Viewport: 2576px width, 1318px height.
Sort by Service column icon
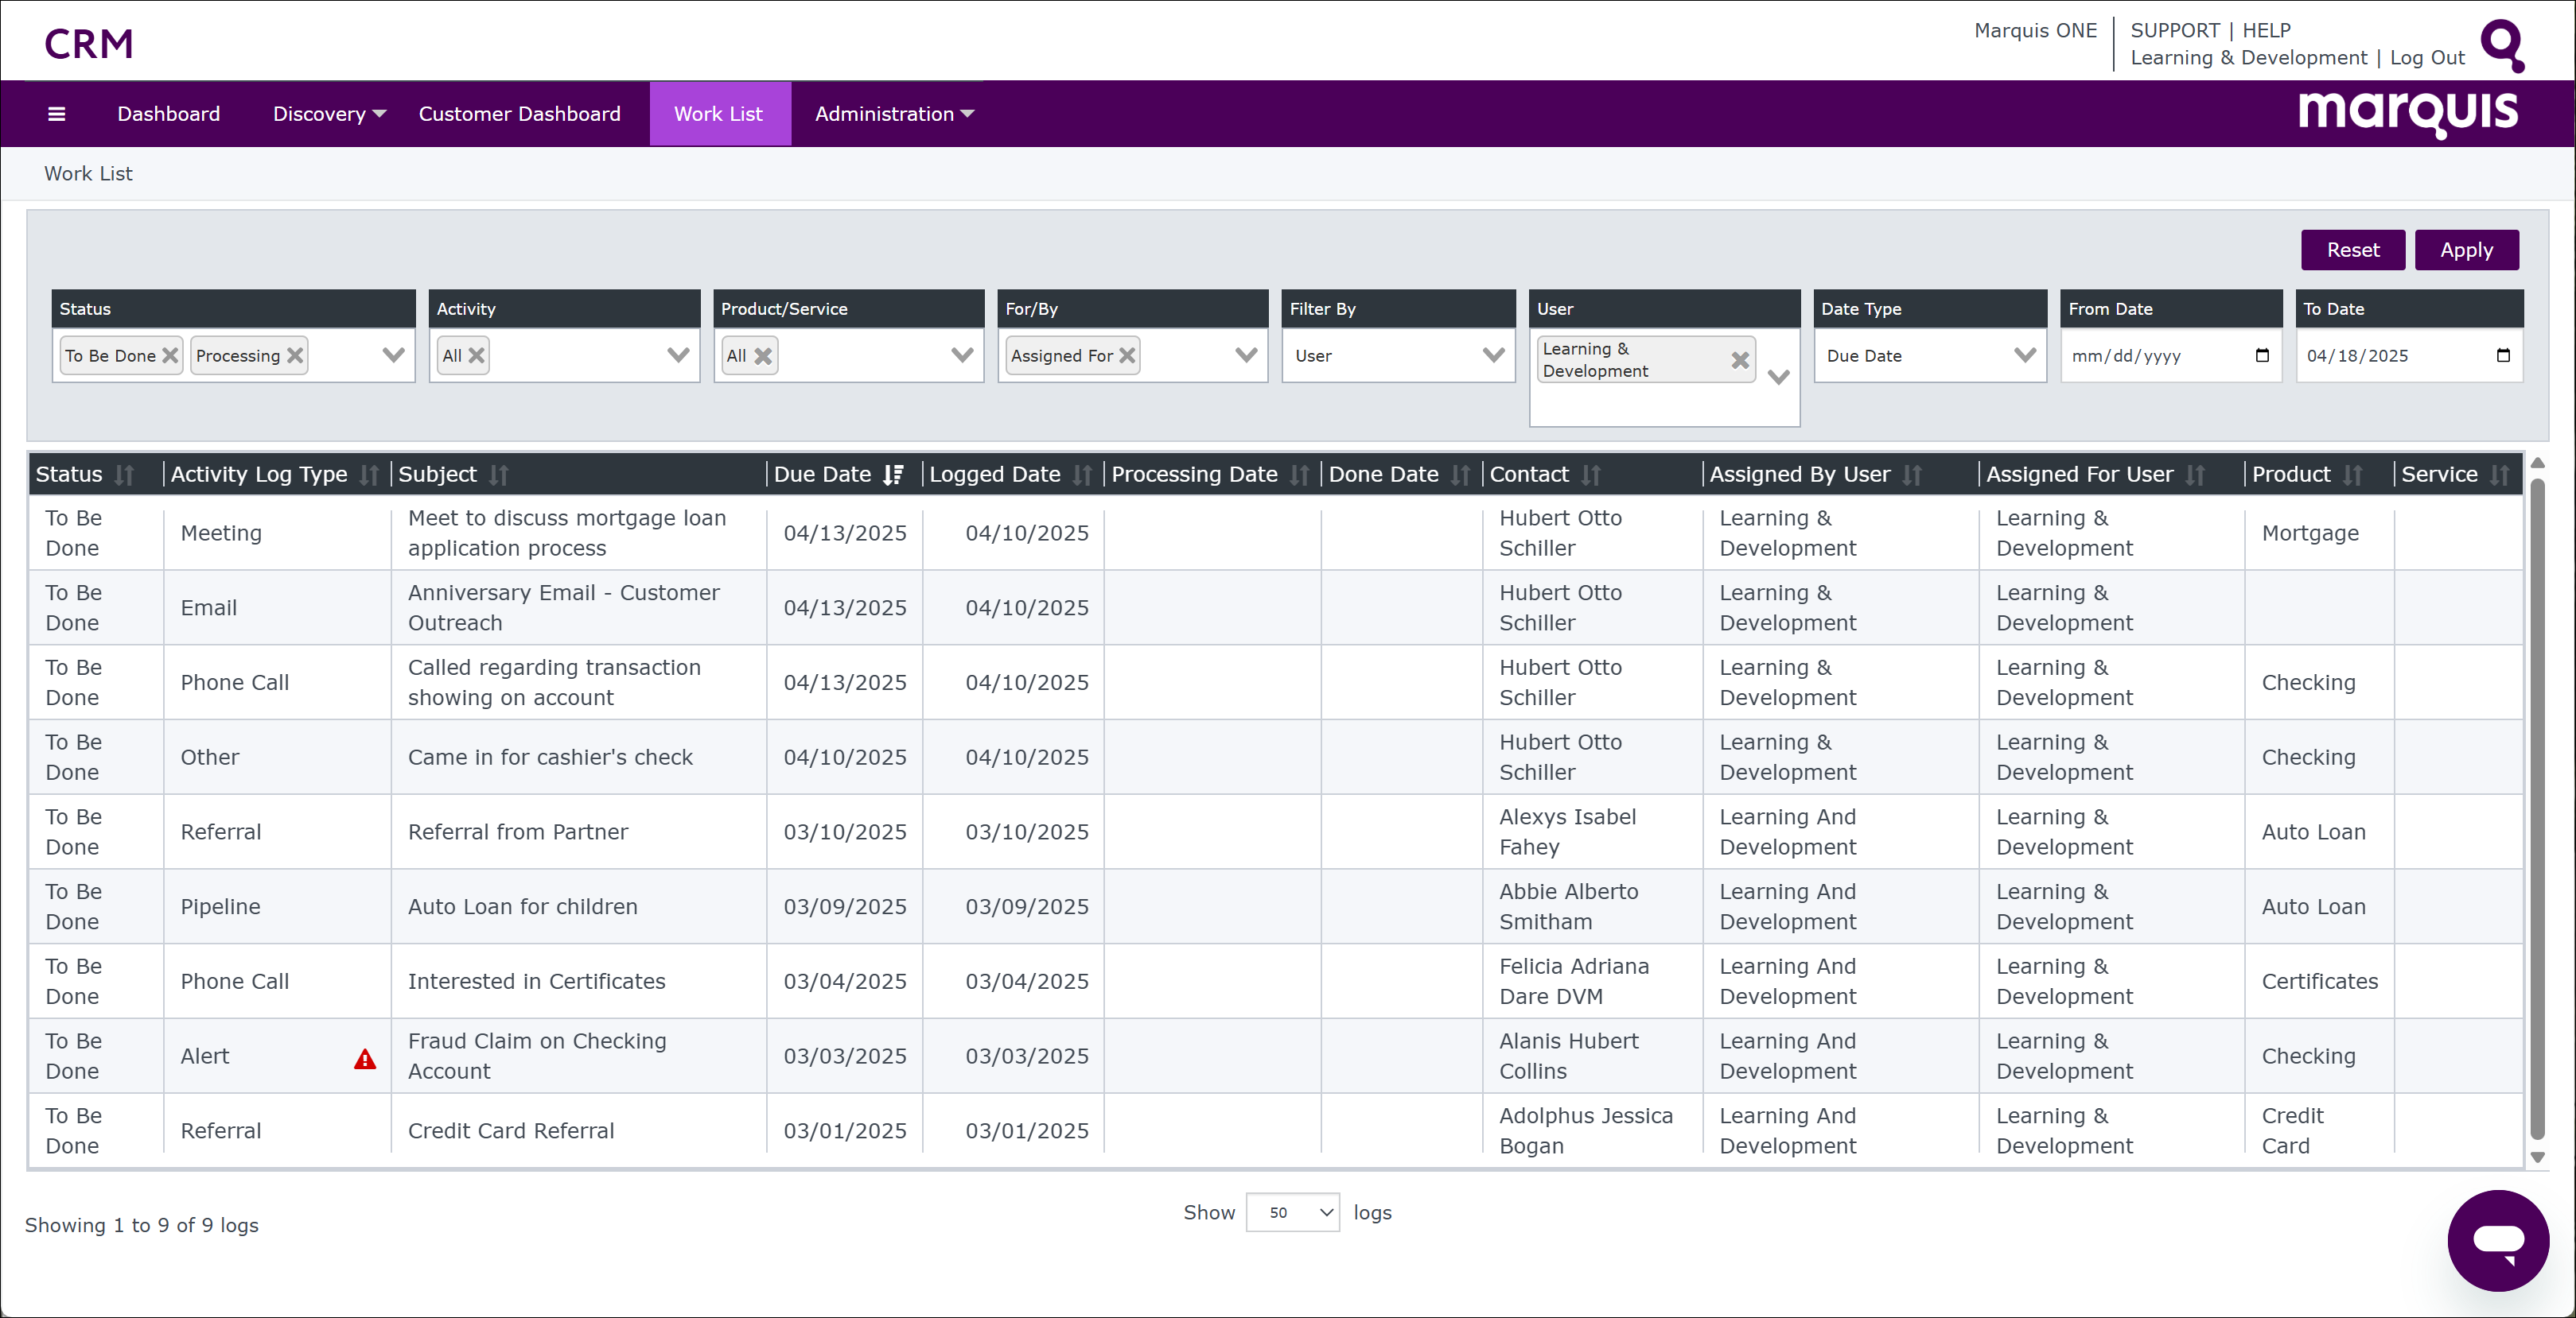tap(2499, 475)
